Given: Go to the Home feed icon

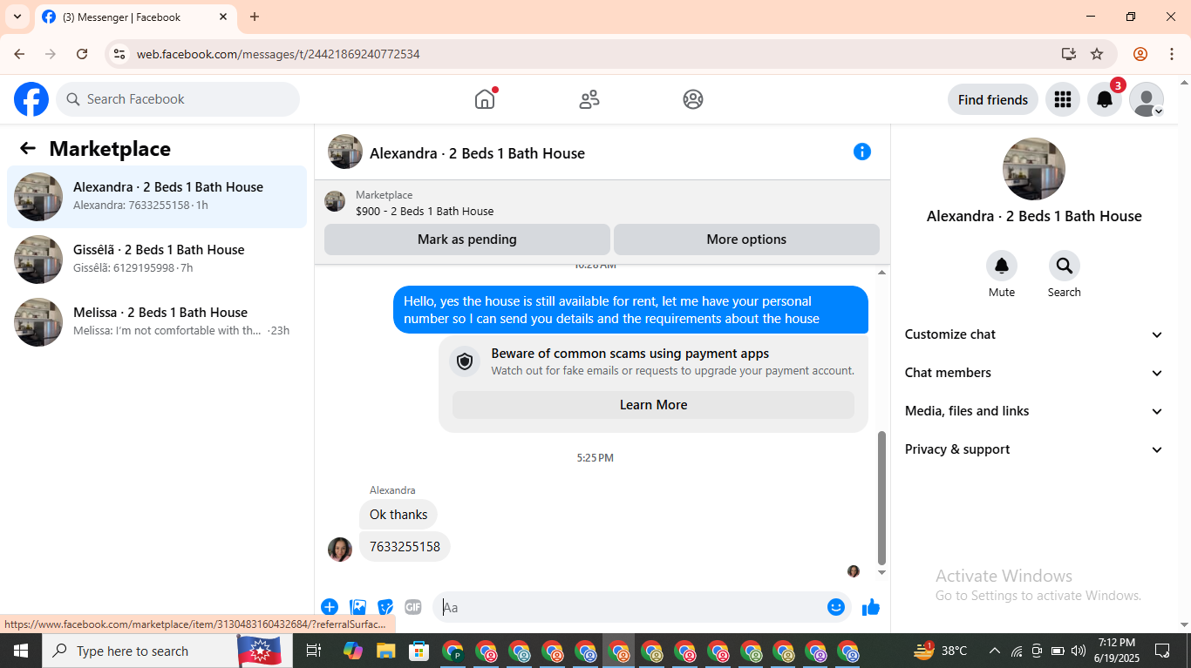Looking at the screenshot, I should click(485, 99).
